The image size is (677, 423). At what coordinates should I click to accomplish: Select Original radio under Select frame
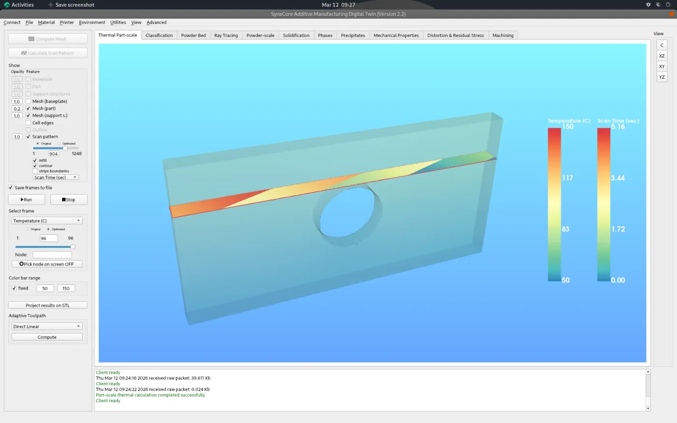(x=27, y=229)
